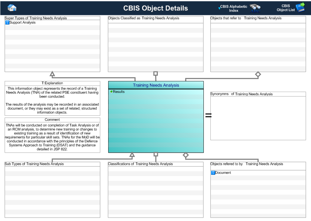Click the comment text mentioning JSP 822

(52, 137)
